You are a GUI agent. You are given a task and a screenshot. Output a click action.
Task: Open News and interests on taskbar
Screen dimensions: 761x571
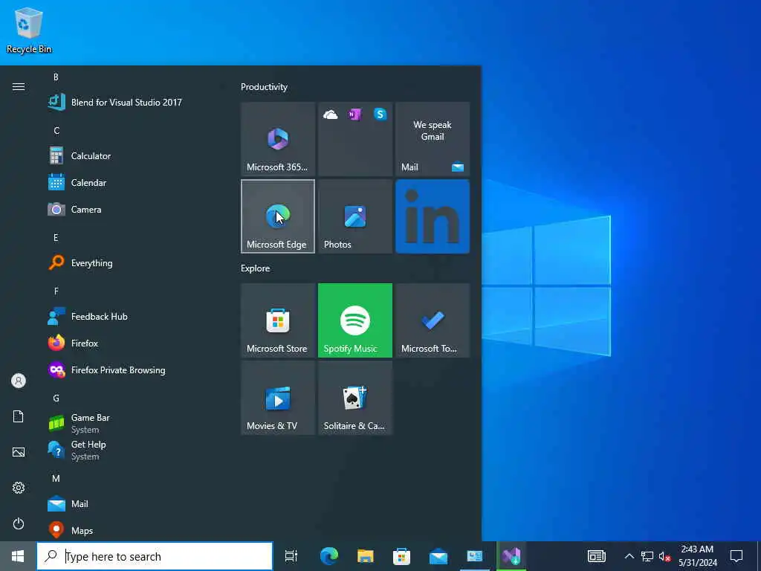click(597, 556)
